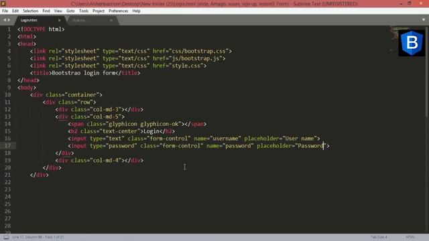
Task: Minimize the Sublime Text window
Action: click(401, 3)
